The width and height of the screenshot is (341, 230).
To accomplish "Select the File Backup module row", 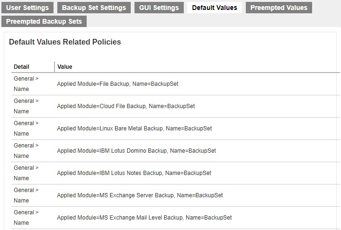I will click(117, 84).
